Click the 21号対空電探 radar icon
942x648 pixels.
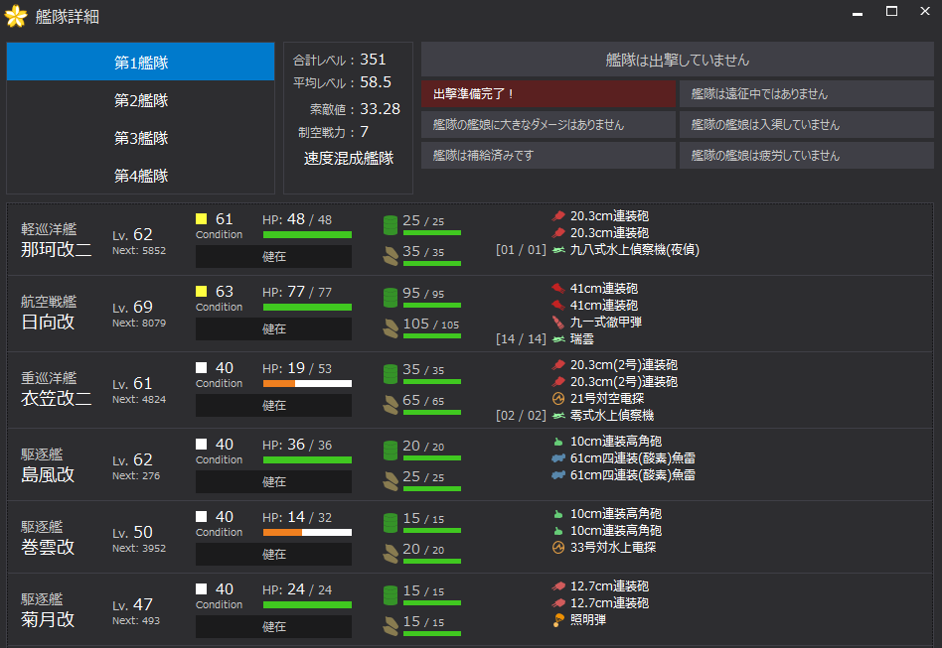point(558,398)
